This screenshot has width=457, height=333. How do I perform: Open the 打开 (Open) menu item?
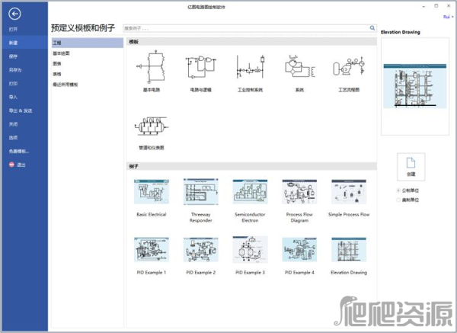click(x=13, y=29)
